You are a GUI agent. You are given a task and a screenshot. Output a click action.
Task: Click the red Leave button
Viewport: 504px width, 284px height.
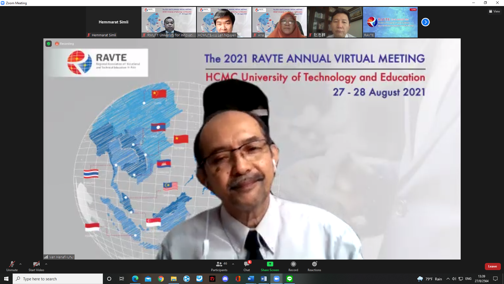click(492, 266)
